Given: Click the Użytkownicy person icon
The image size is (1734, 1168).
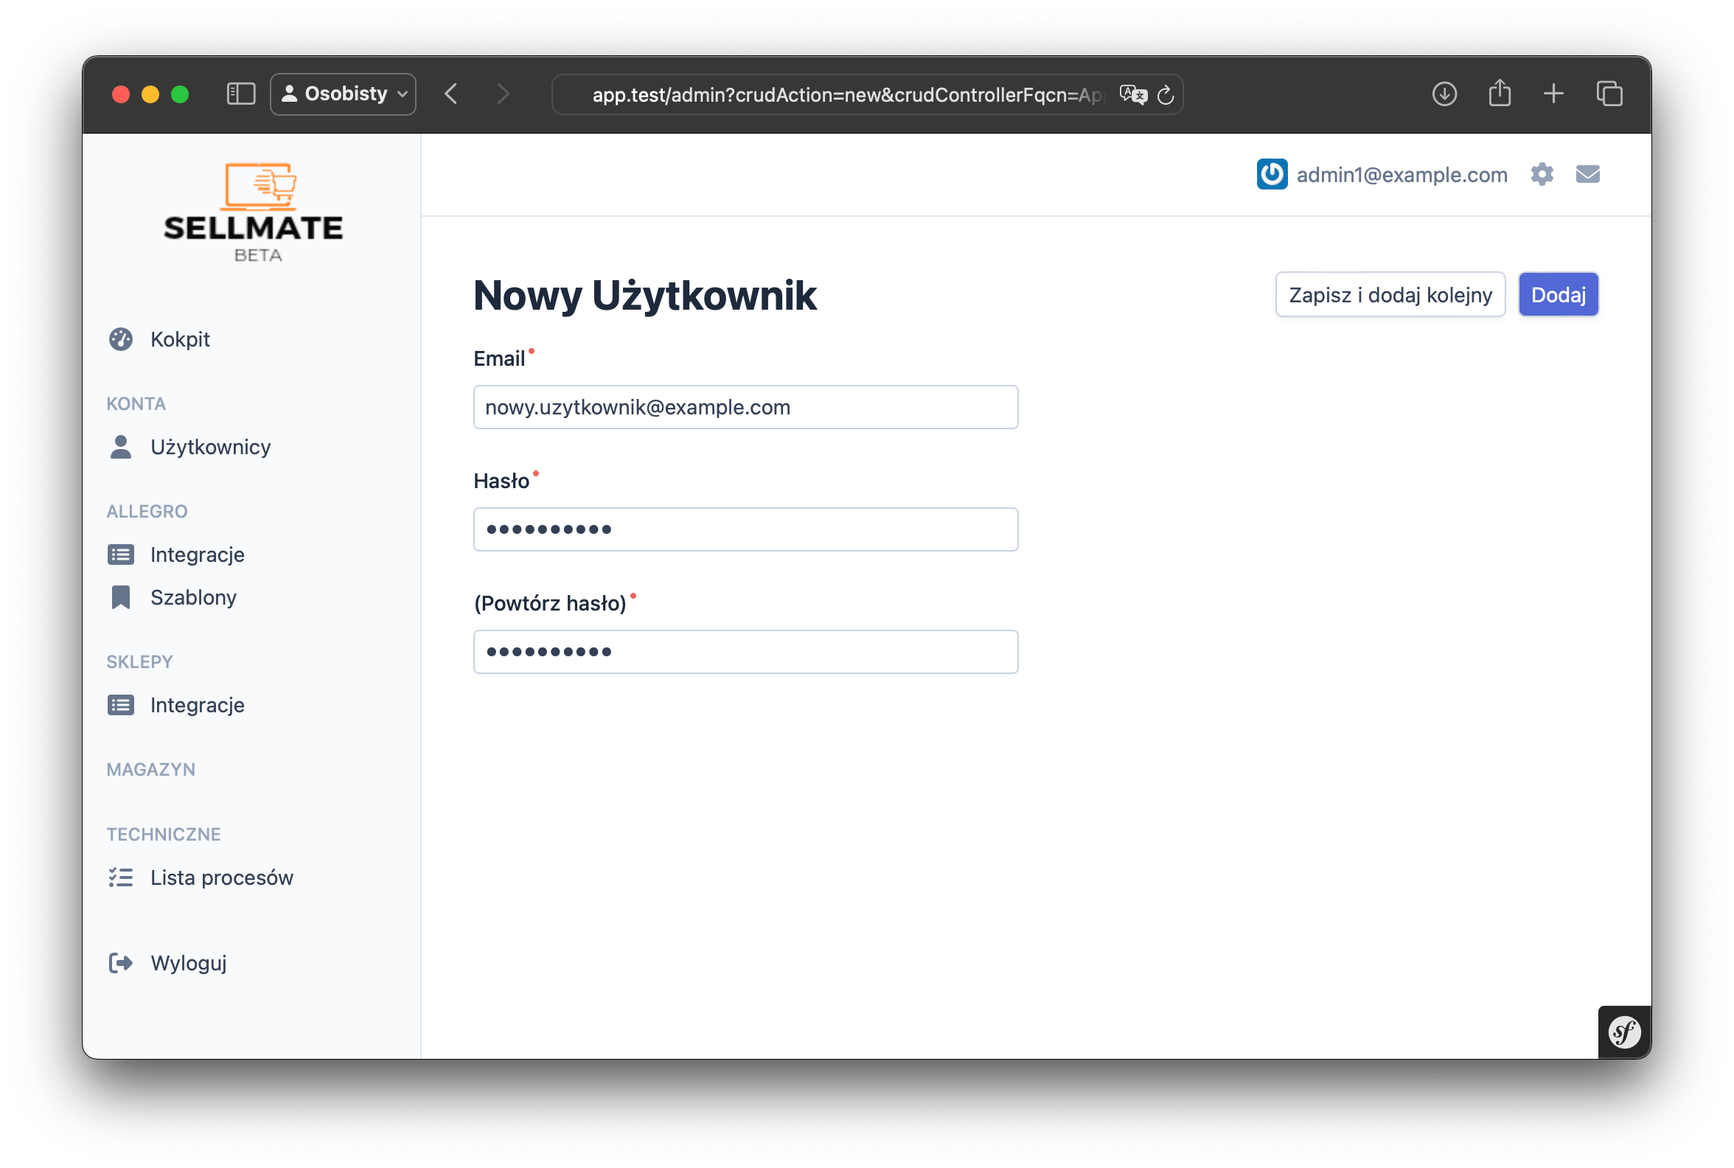Looking at the screenshot, I should 121,447.
